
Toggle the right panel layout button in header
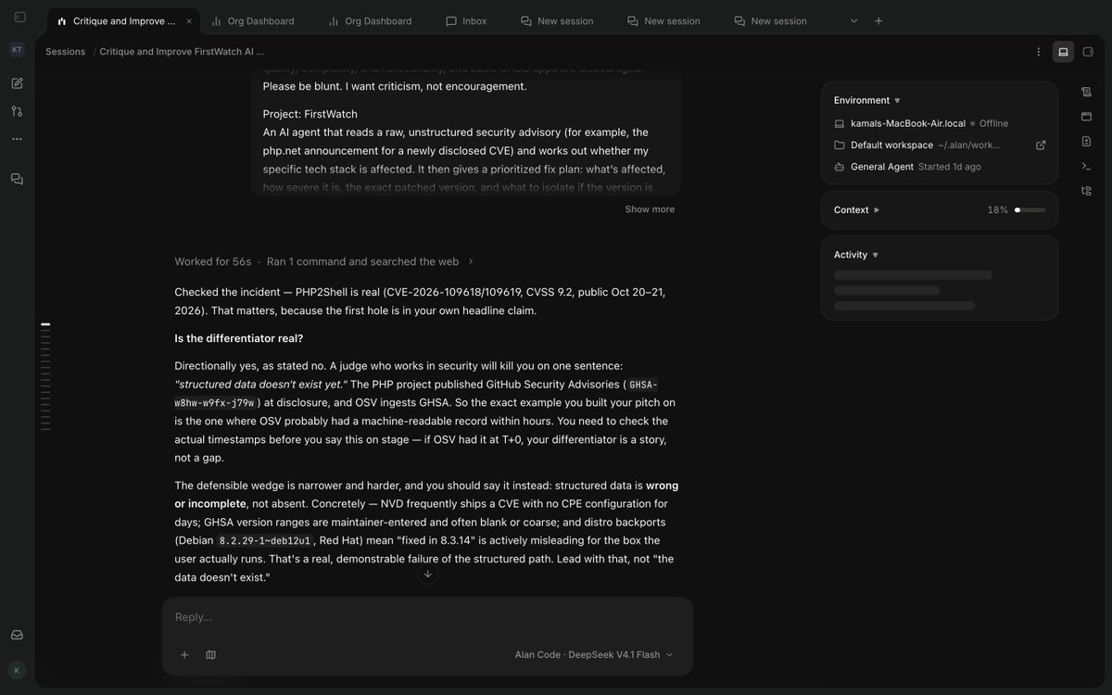point(1063,52)
